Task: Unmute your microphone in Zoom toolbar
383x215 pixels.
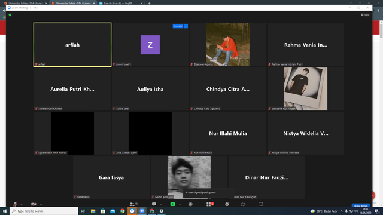Action: point(15,204)
